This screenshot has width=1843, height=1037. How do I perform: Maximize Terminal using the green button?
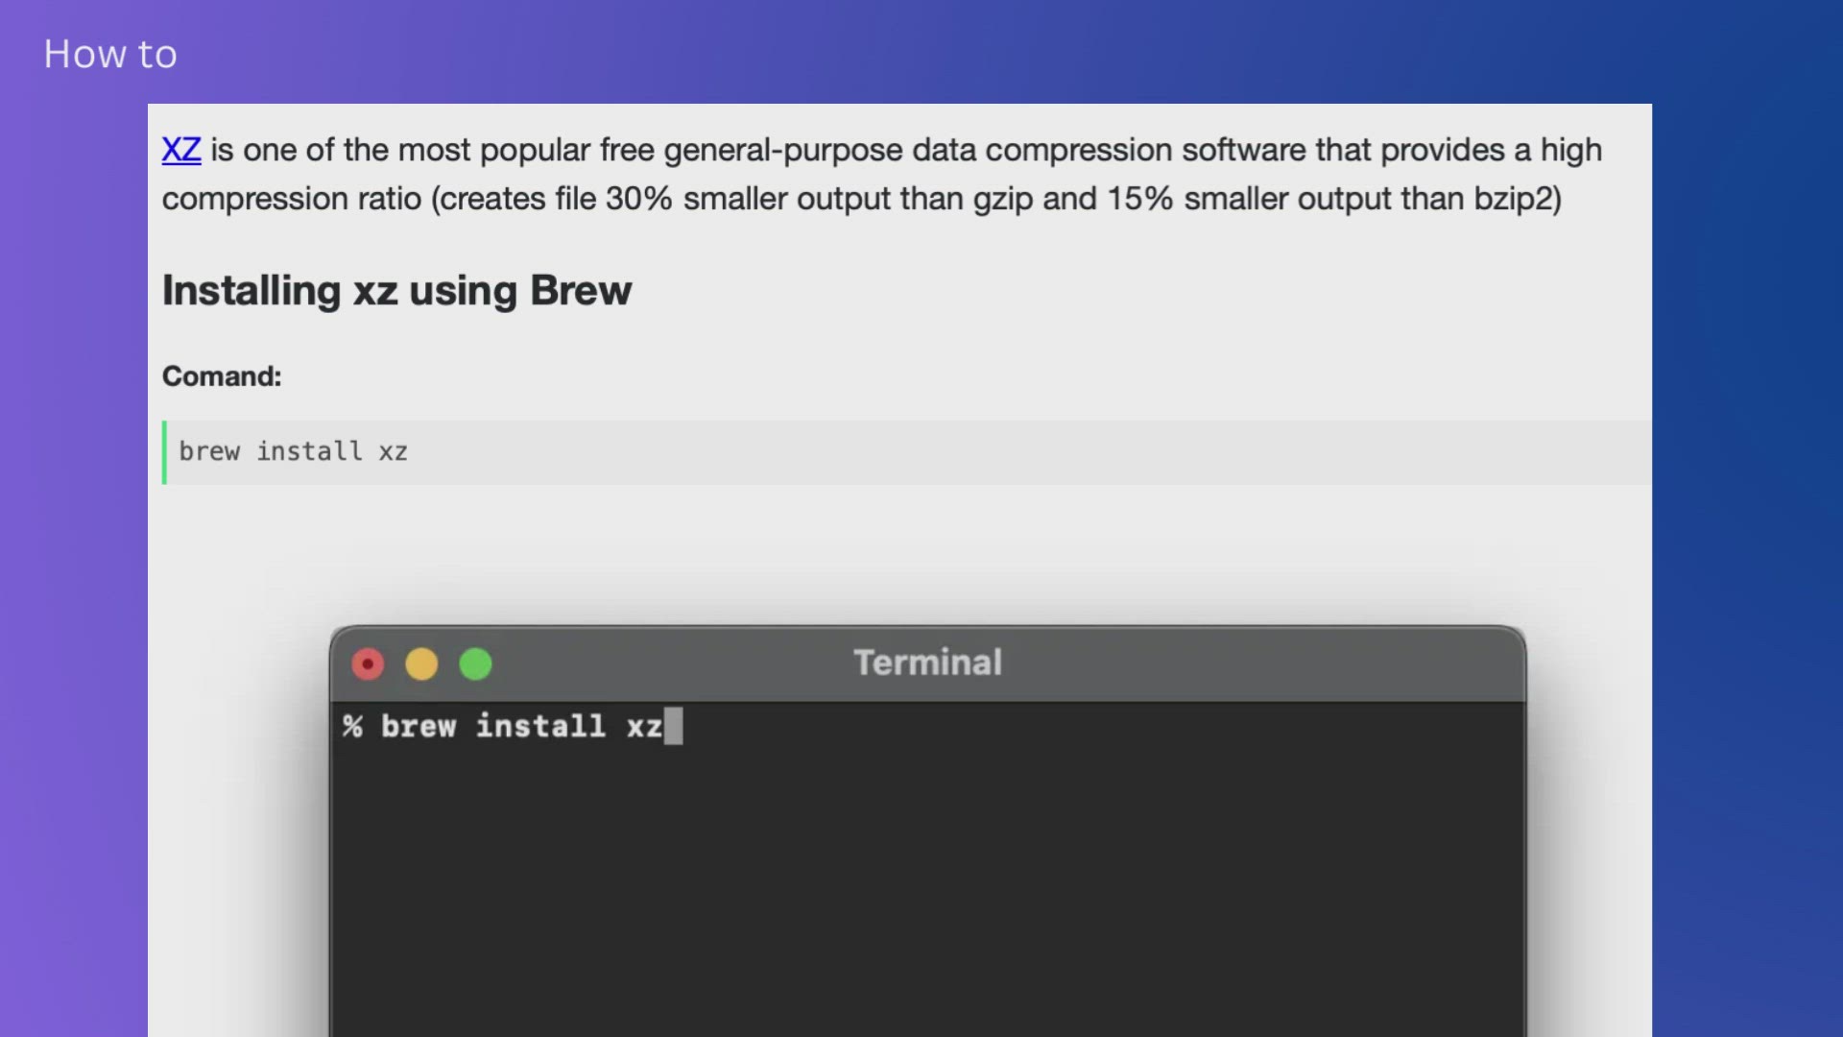click(475, 663)
